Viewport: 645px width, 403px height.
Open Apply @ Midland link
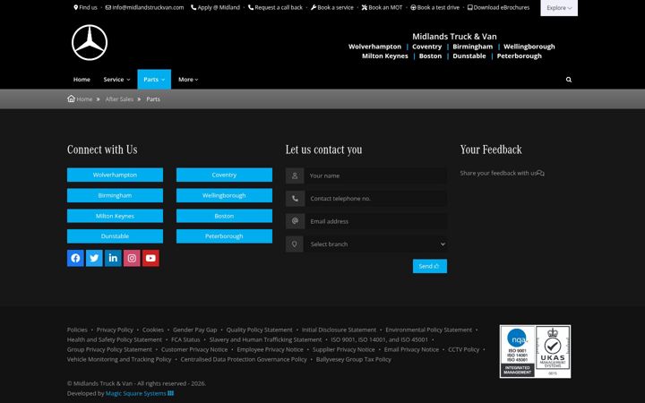[x=216, y=7]
